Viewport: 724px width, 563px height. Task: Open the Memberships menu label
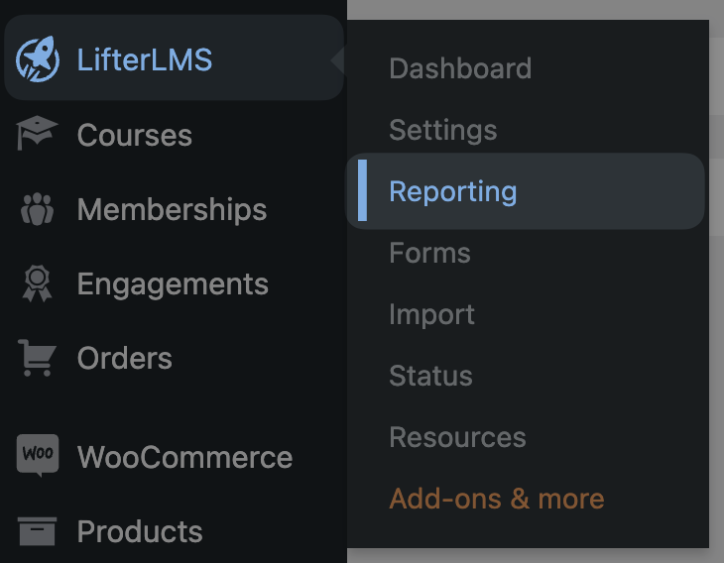point(172,209)
